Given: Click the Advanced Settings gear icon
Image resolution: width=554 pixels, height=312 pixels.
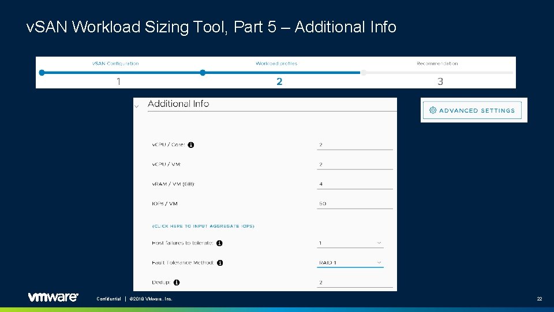Looking at the screenshot, I should click(433, 110).
